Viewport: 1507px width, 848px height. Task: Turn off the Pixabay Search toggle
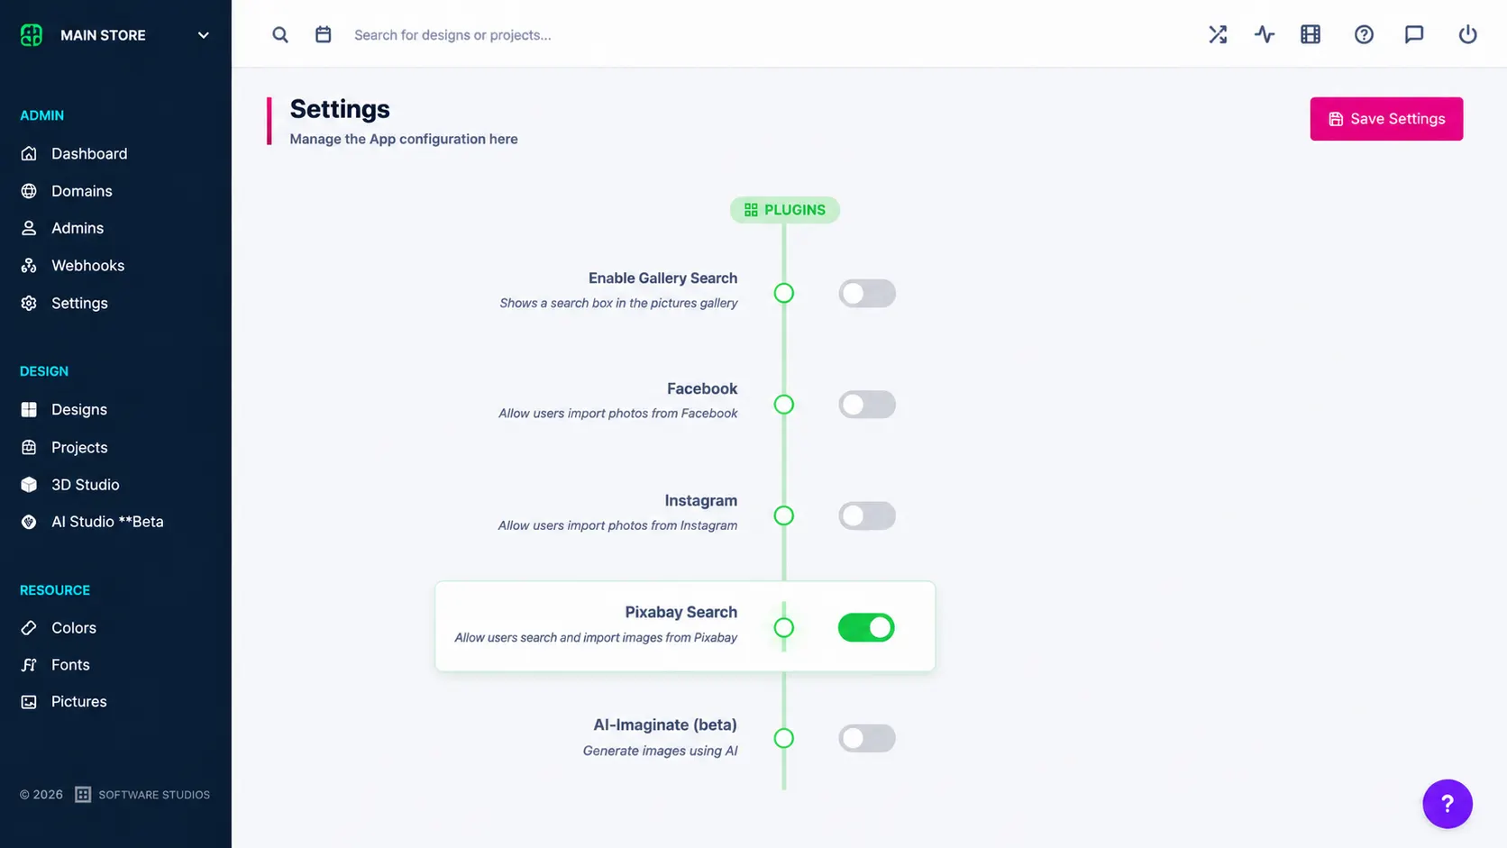(x=866, y=627)
